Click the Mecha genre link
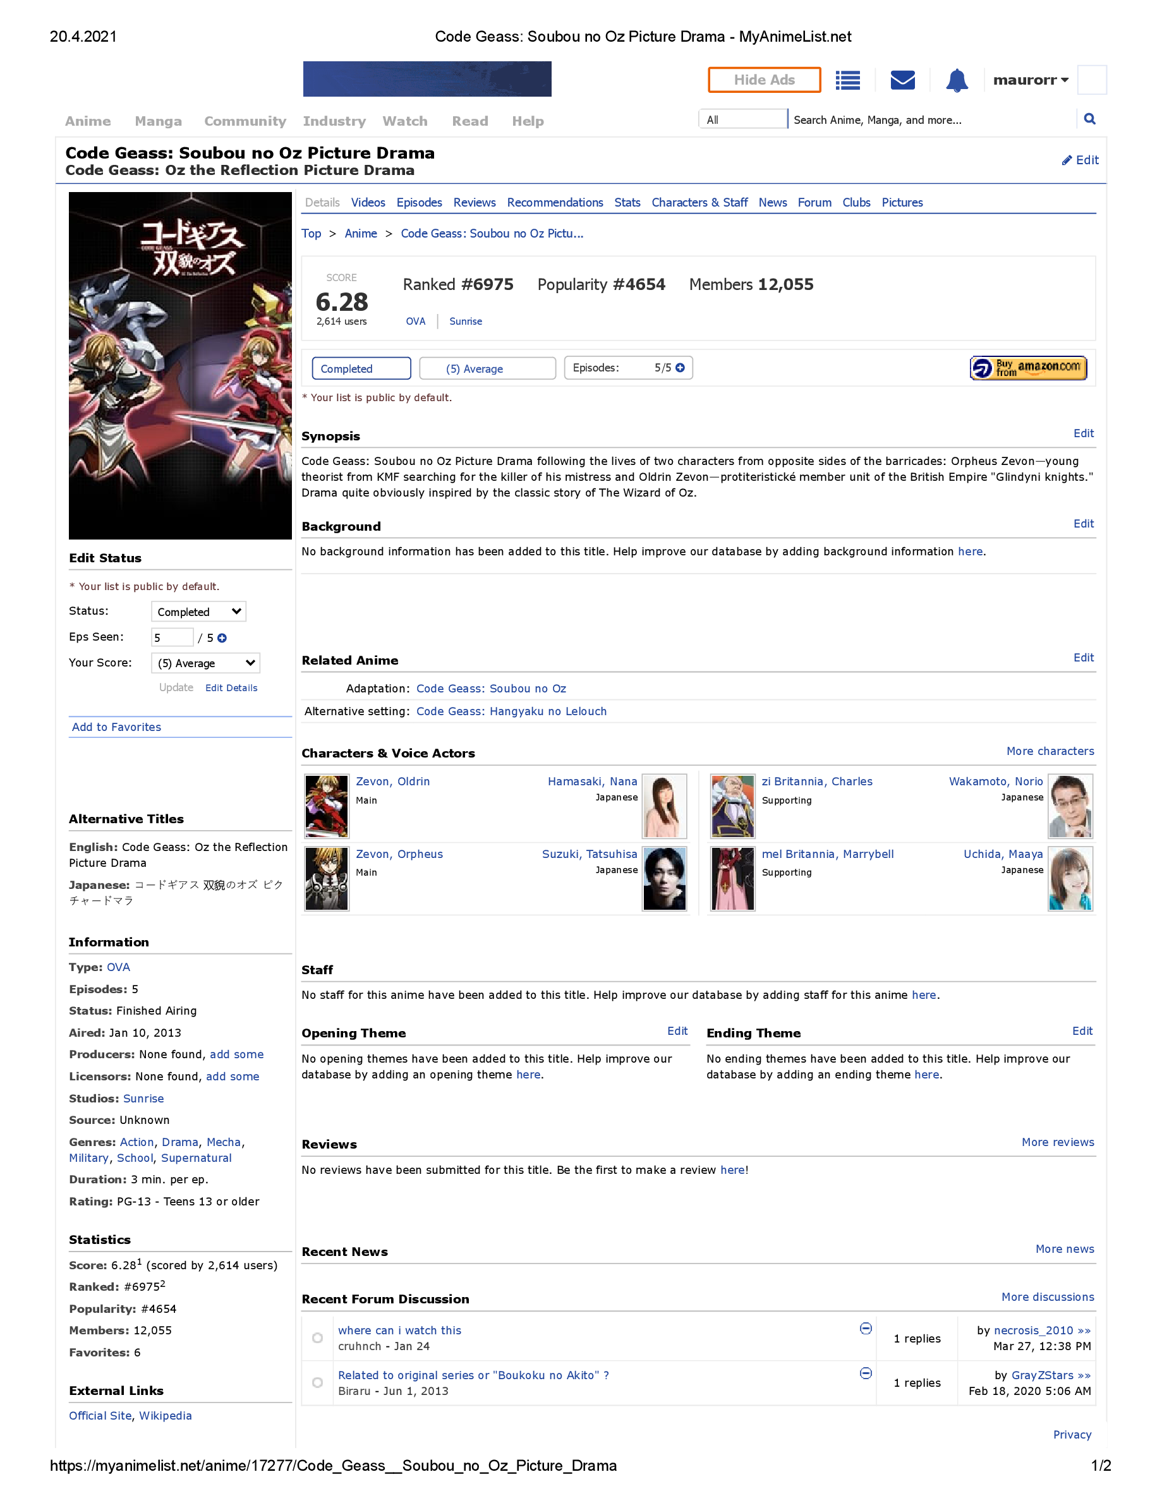Screen dimensions: 1162x1503 [x=224, y=1142]
